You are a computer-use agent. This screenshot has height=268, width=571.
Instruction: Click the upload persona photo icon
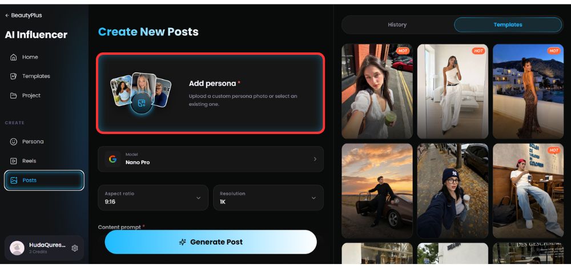click(142, 103)
